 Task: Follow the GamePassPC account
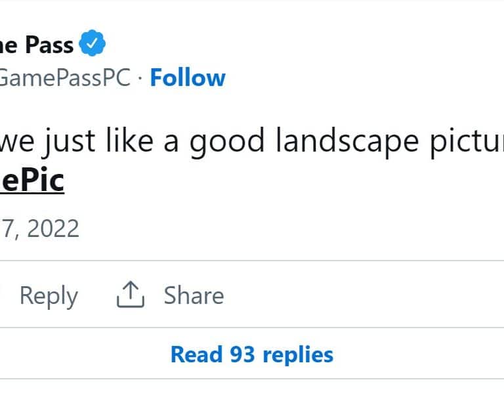click(x=188, y=78)
